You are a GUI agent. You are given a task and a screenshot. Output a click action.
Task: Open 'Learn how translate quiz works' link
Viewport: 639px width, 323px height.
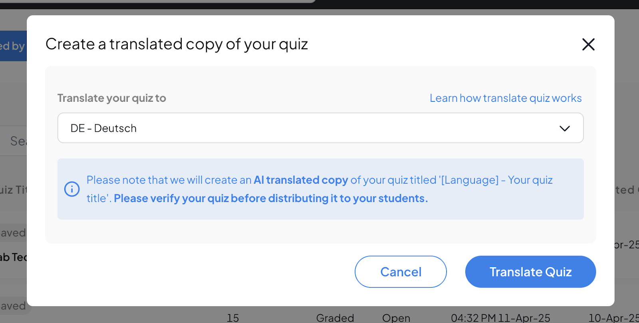(505, 98)
